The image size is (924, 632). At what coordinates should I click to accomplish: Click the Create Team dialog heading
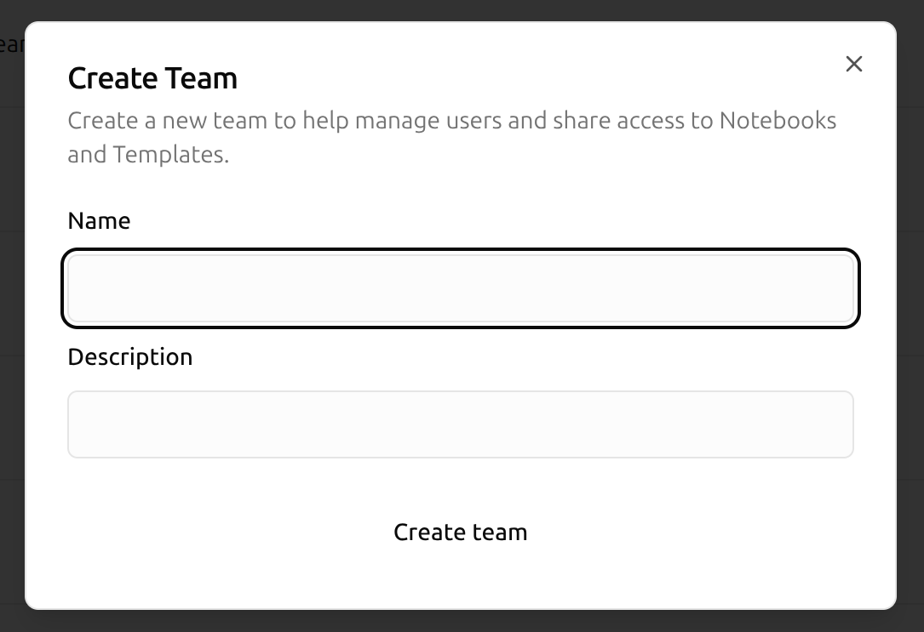pos(152,78)
